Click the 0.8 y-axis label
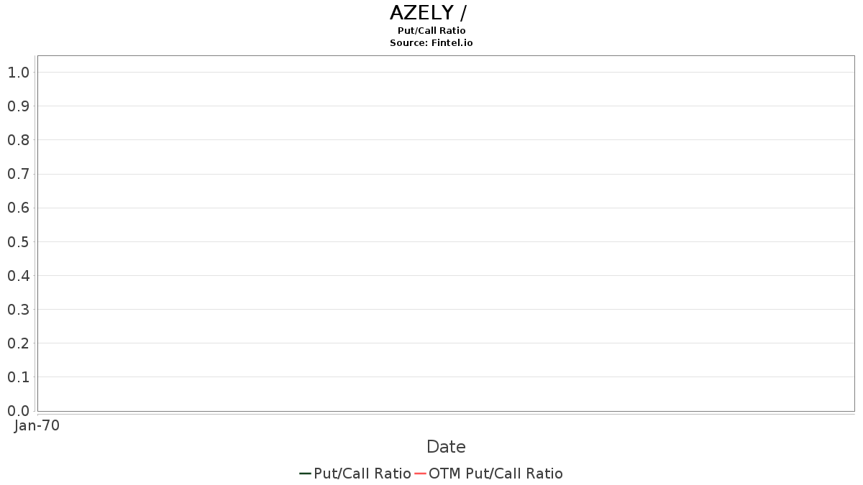Image resolution: width=863 pixels, height=485 pixels. pos(18,140)
